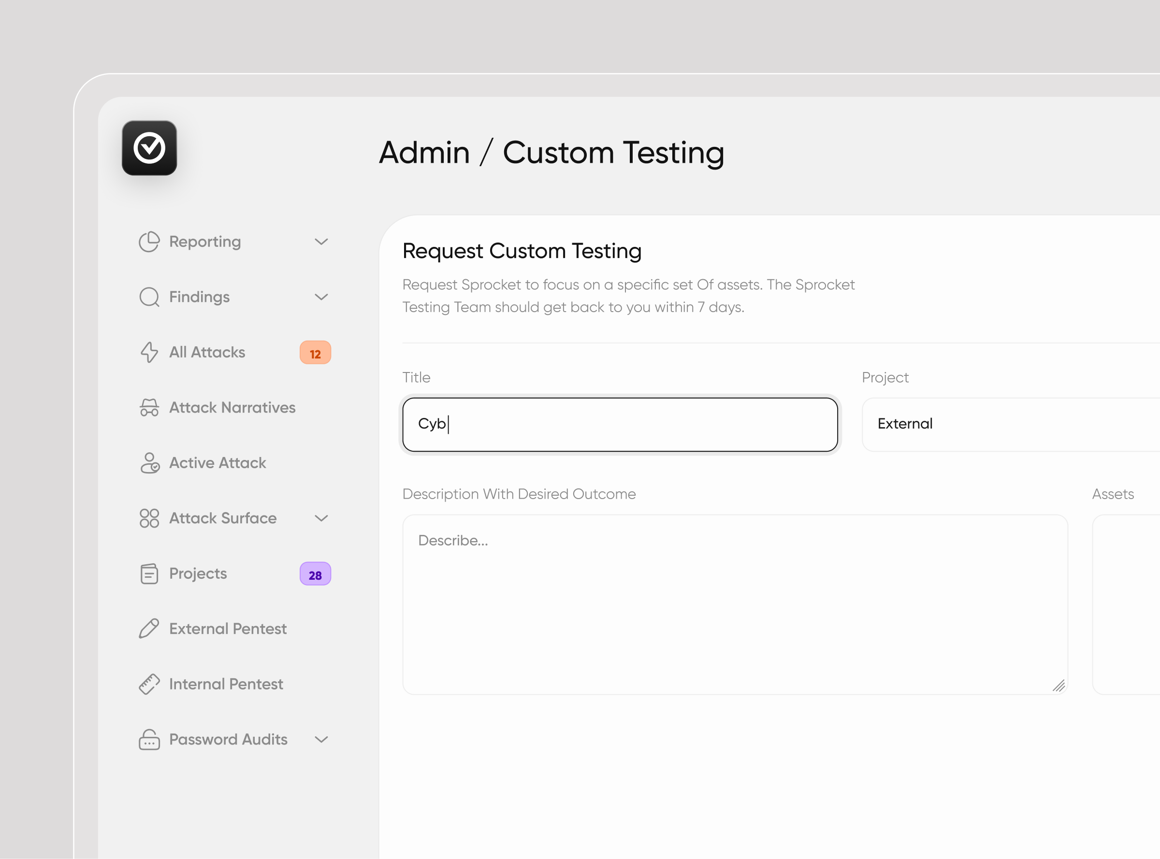
Task: Click the Internal Pentest ruler icon
Action: [149, 684]
